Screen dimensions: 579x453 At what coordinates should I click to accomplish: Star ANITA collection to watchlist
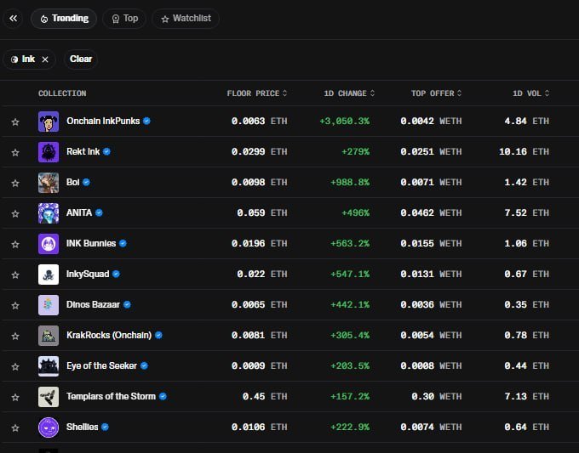tap(15, 213)
